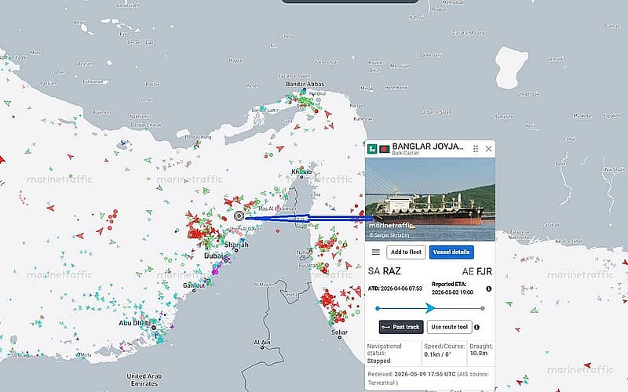Click info icon next to Reported ETA
Screen dimensions: 628x392
(488, 289)
